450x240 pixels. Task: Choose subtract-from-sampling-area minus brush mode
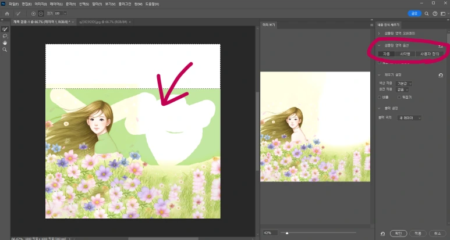point(41,13)
